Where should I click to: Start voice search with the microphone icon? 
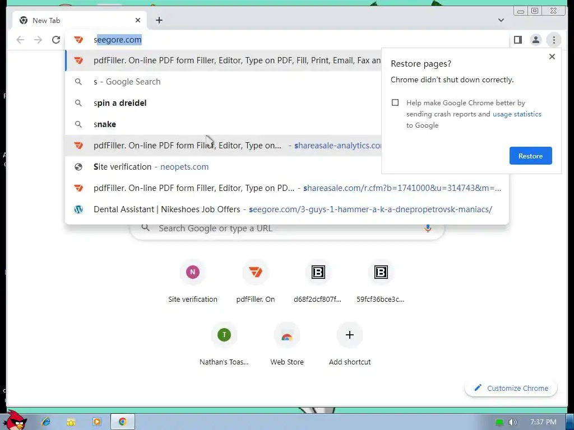[x=428, y=228]
